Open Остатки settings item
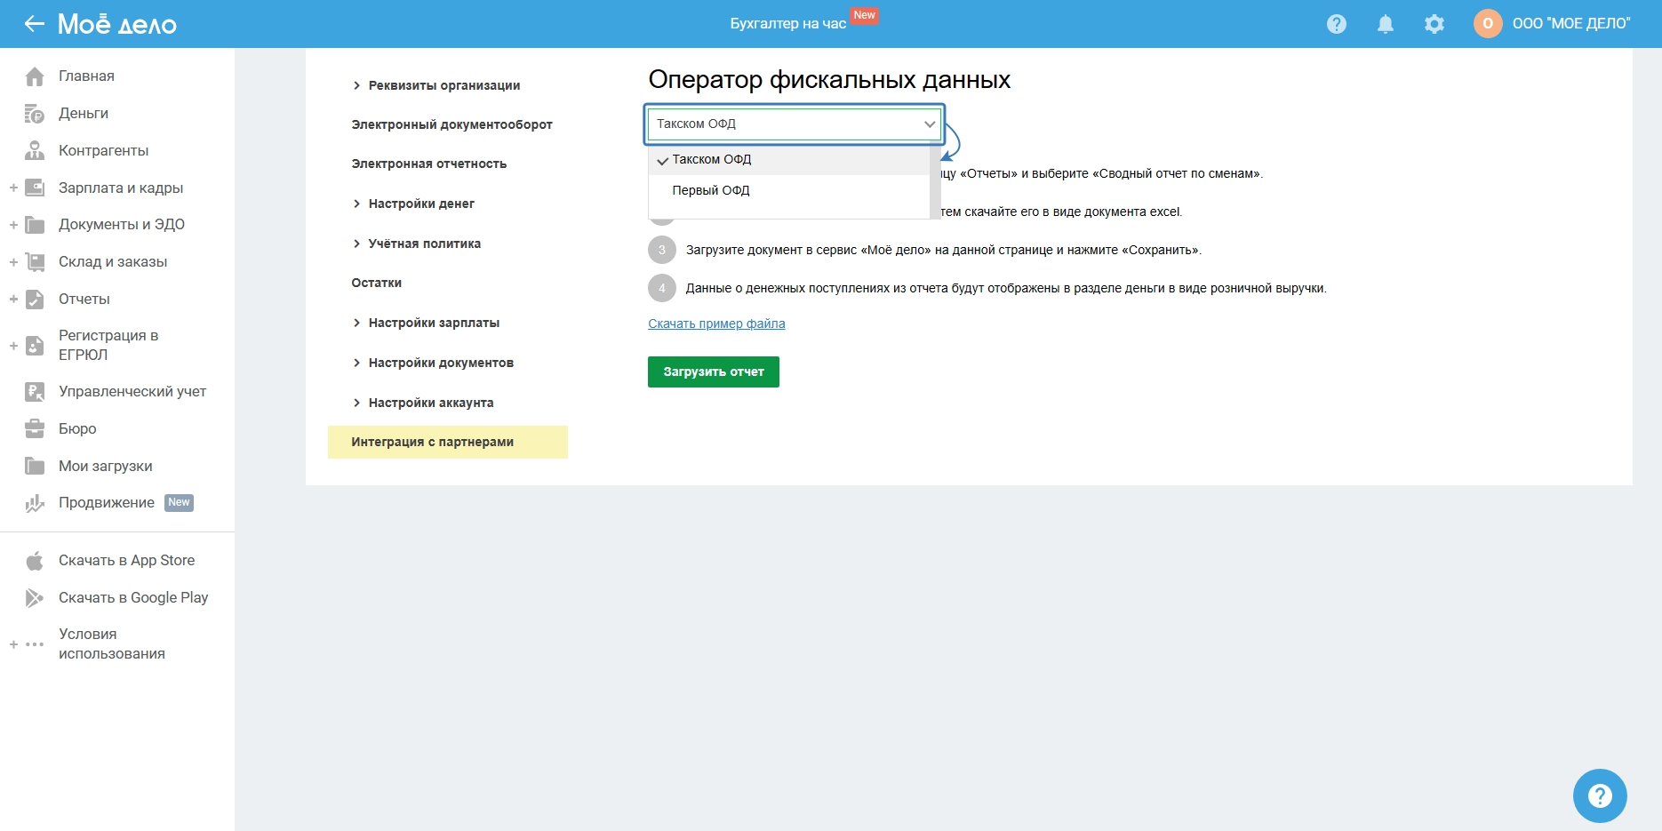This screenshot has width=1662, height=831. [x=377, y=283]
